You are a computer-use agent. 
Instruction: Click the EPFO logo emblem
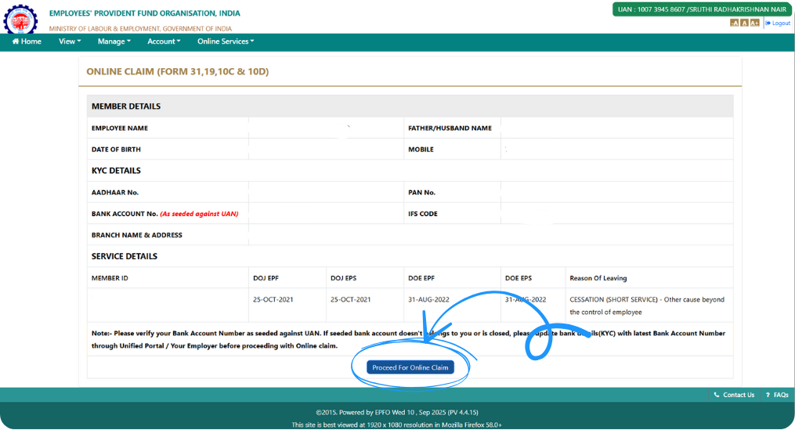(20, 20)
